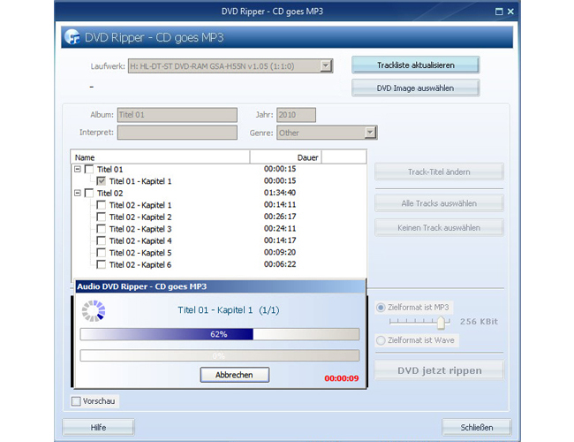This screenshot has width=574, height=442.
Task: Open the Genre dropdown showing Other
Action: pos(370,133)
